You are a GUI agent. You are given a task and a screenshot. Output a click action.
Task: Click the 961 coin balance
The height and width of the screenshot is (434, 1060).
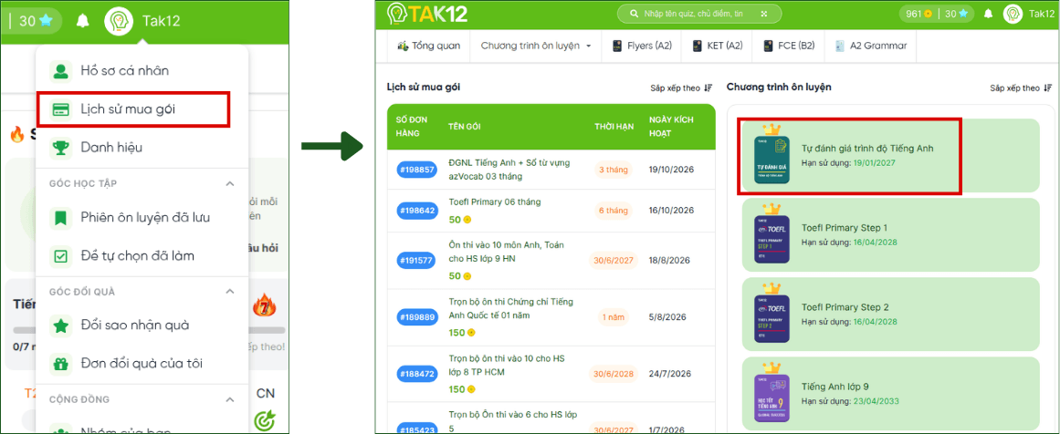(919, 14)
